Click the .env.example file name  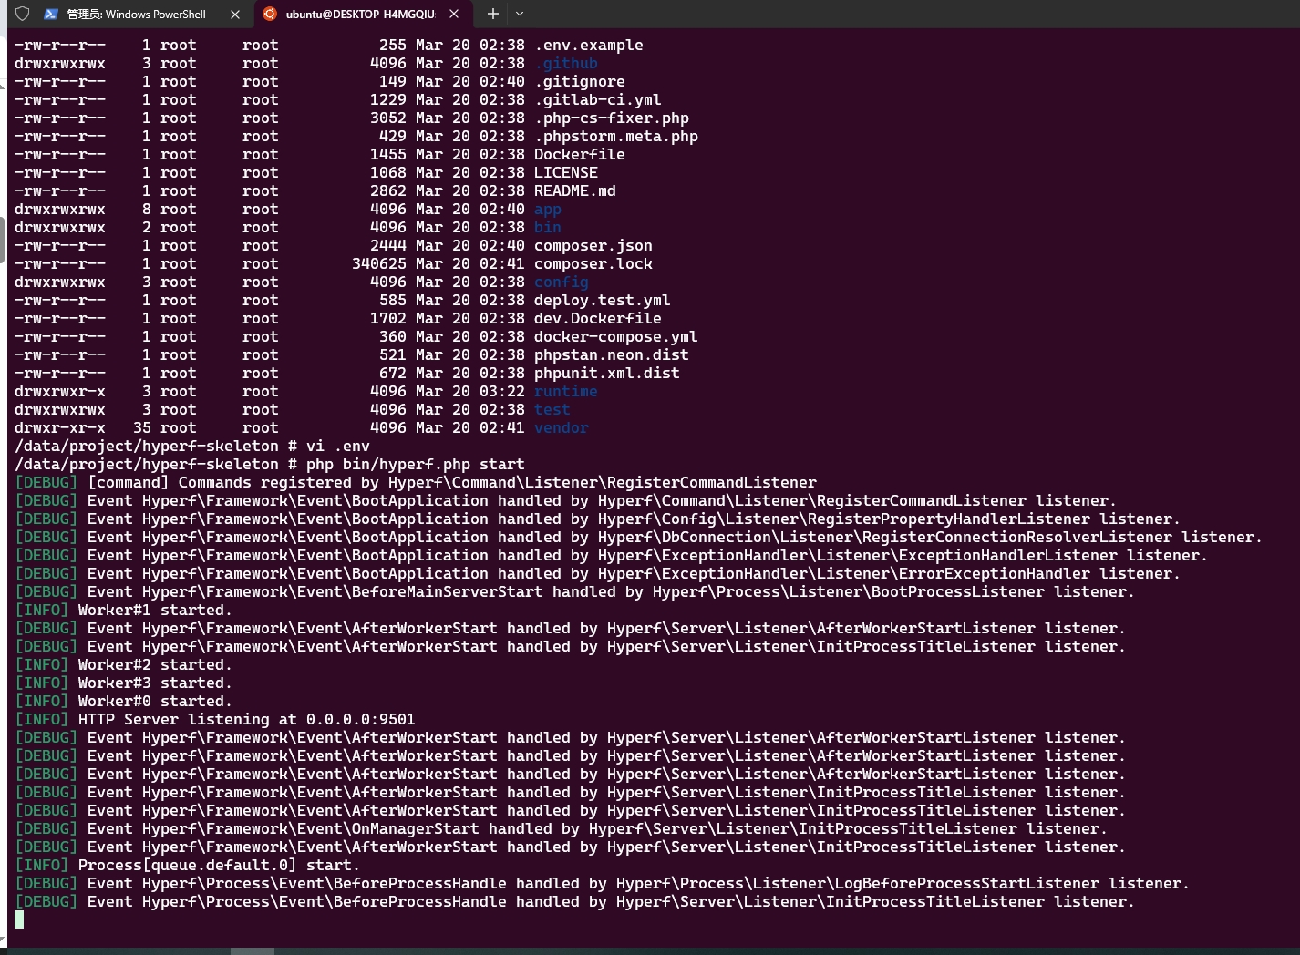589,46
